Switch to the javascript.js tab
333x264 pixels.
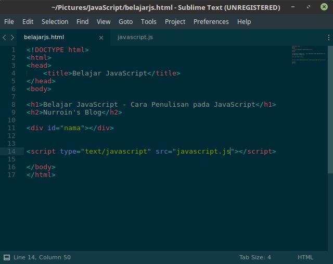tap(135, 37)
